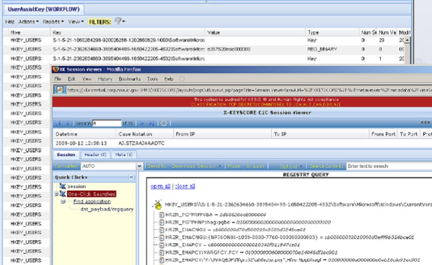Open the Download Session dropdown
The image size is (432, 265).
[x=197, y=166]
